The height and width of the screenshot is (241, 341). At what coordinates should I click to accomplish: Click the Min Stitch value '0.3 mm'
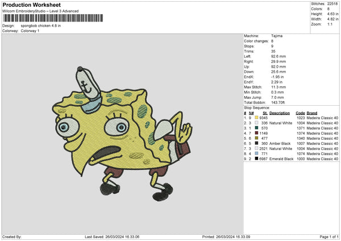point(277,93)
